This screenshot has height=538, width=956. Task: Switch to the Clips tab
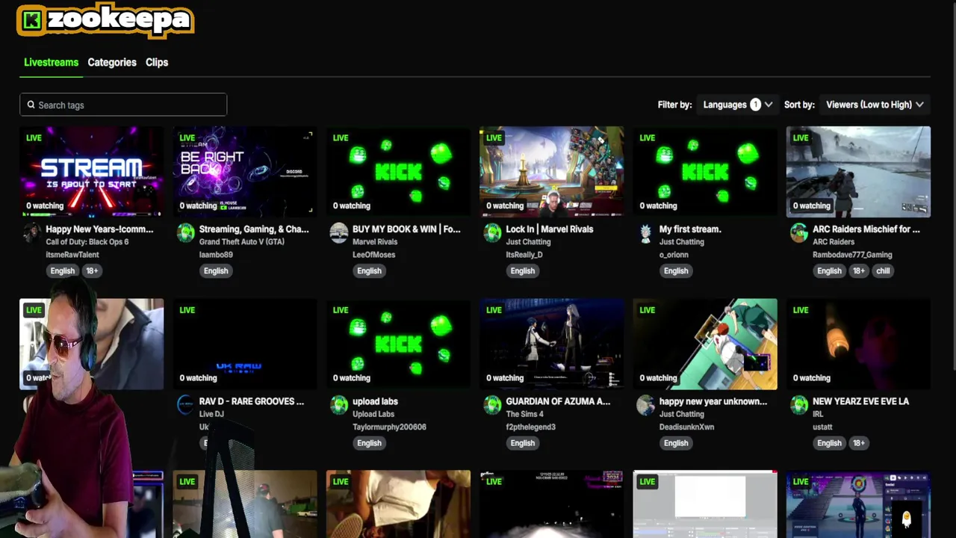click(x=157, y=62)
